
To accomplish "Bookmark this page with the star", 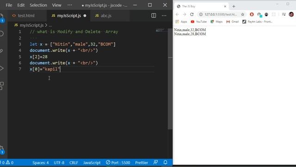I will point(242,14).
